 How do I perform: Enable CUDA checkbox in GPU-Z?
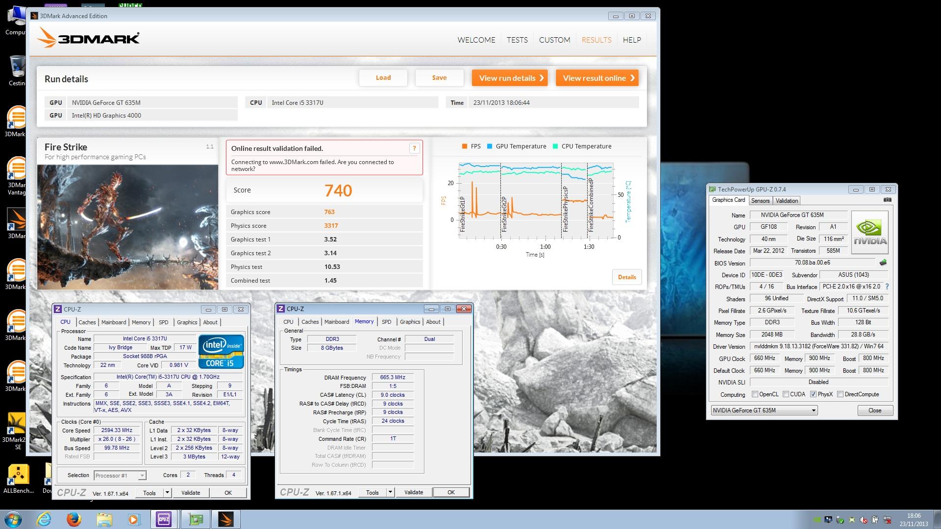coord(786,394)
